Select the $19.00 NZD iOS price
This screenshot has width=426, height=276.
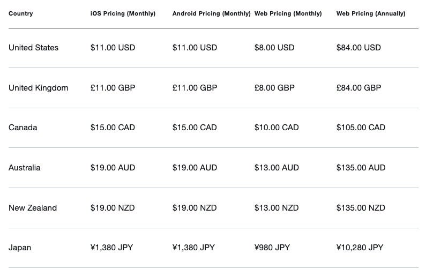click(x=113, y=208)
